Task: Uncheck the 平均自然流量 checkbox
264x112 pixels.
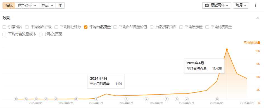Action: (86, 27)
